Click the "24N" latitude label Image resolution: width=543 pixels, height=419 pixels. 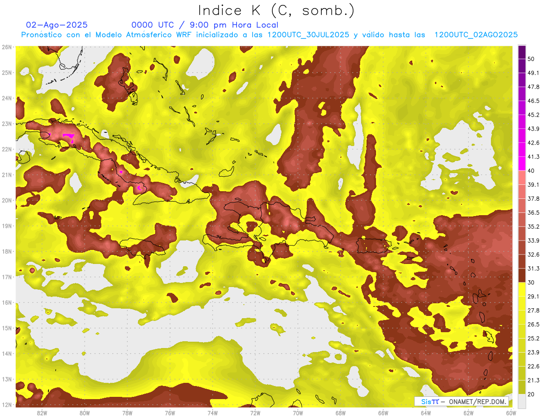[x=7, y=98]
